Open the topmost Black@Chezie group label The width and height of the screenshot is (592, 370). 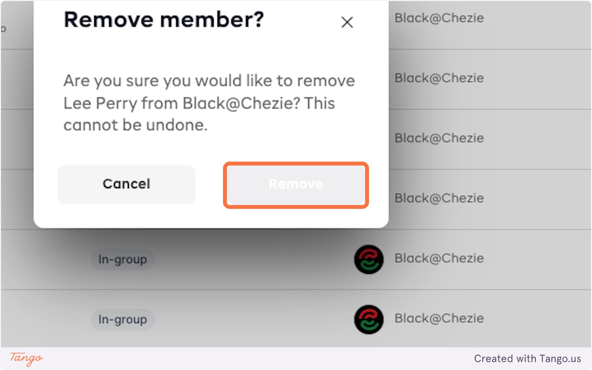[439, 18]
